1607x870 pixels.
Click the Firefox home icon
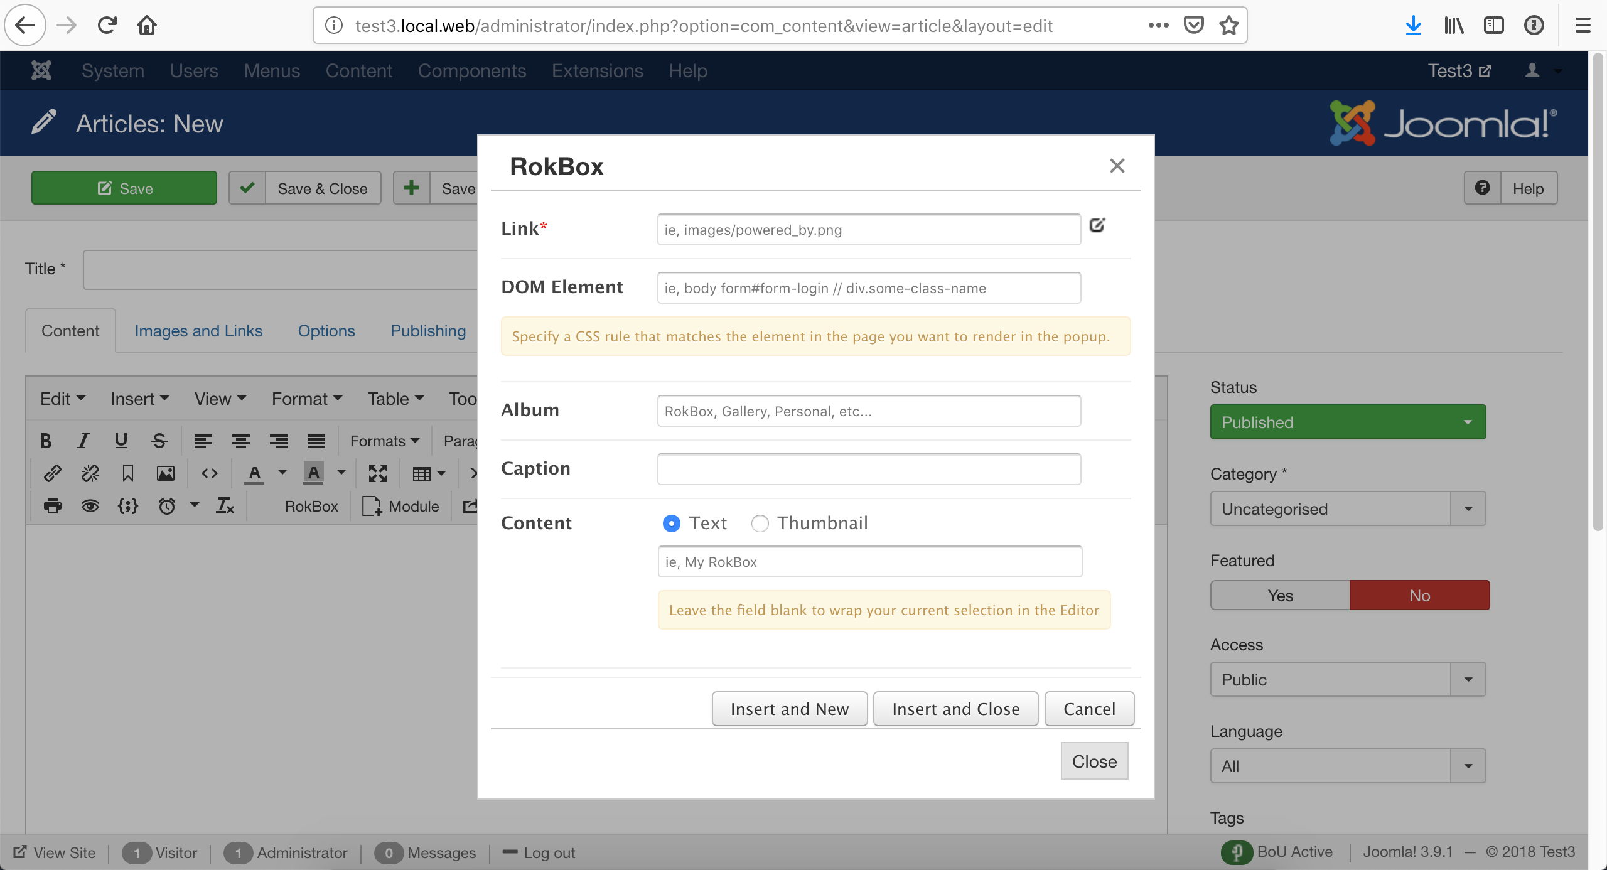point(147,26)
